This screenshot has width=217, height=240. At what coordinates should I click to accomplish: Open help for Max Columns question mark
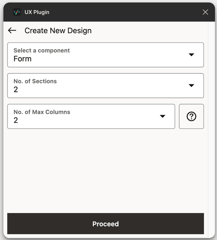191,116
